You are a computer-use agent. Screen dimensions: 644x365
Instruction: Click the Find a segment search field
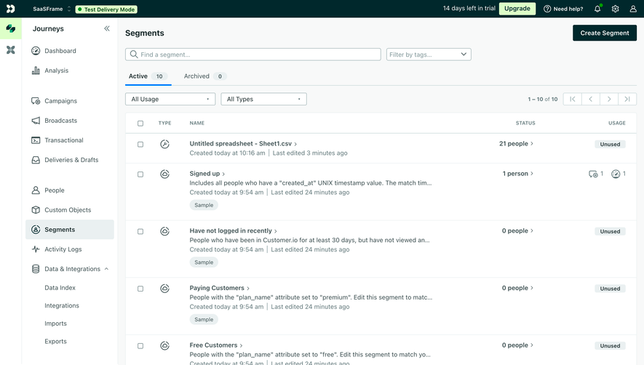point(253,55)
